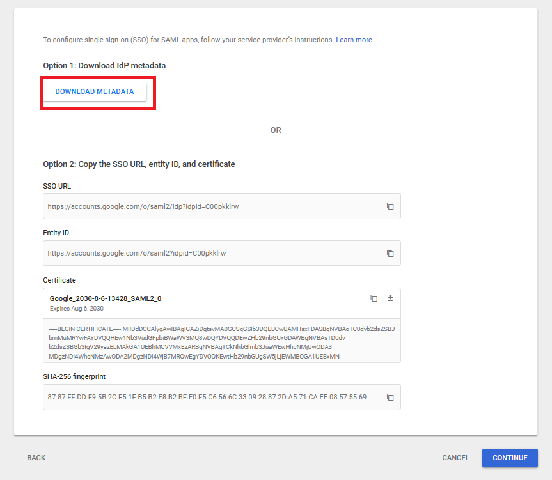
Task: Click the Option 1 Download IdP metadata heading
Action: (x=104, y=65)
